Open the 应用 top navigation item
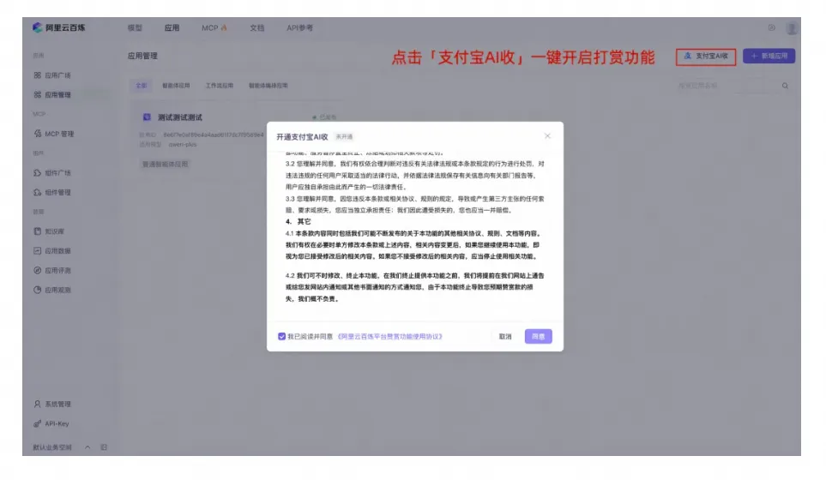Image resolution: width=826 pixels, height=480 pixels. [172, 28]
